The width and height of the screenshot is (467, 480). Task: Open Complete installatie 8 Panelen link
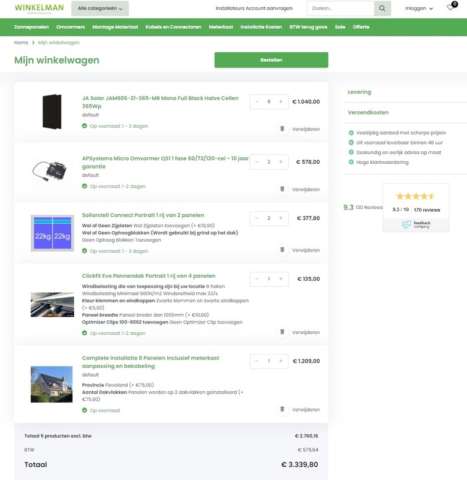click(x=150, y=362)
